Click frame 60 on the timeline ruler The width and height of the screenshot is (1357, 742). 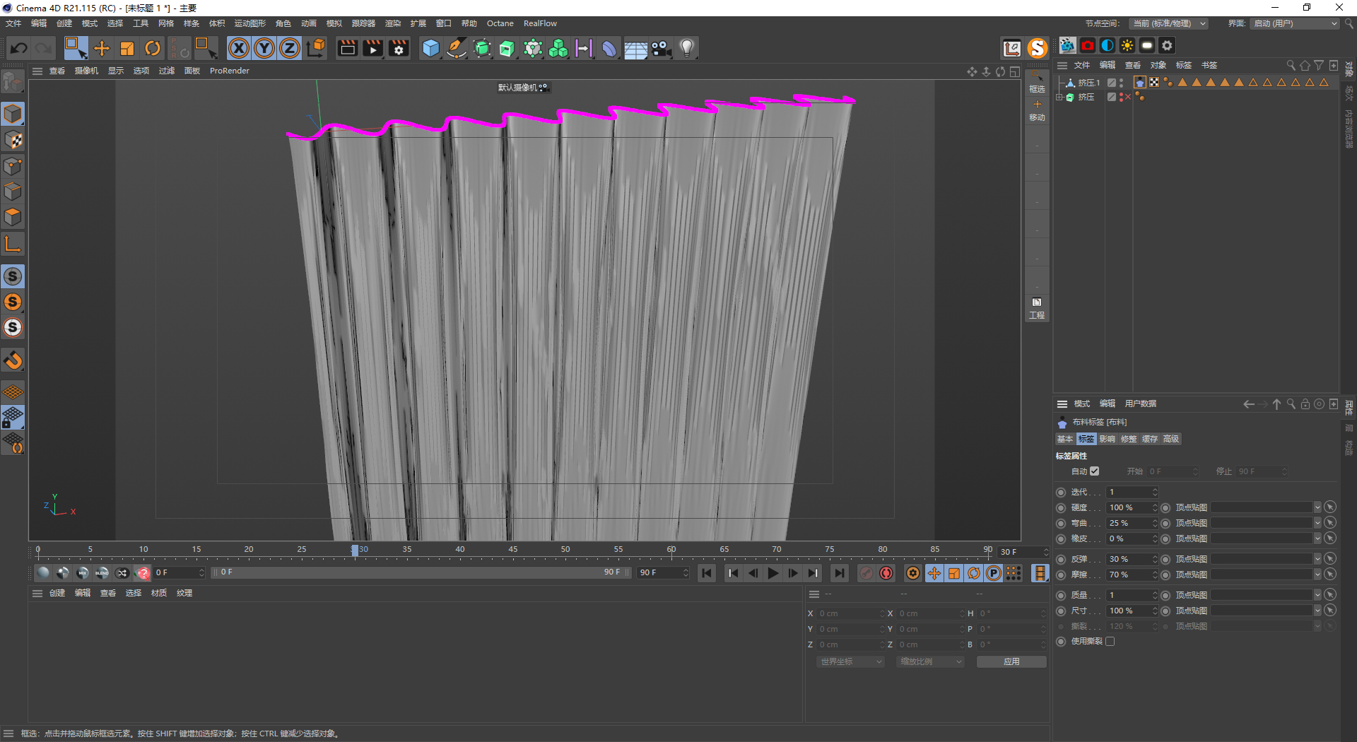pyautogui.click(x=671, y=550)
